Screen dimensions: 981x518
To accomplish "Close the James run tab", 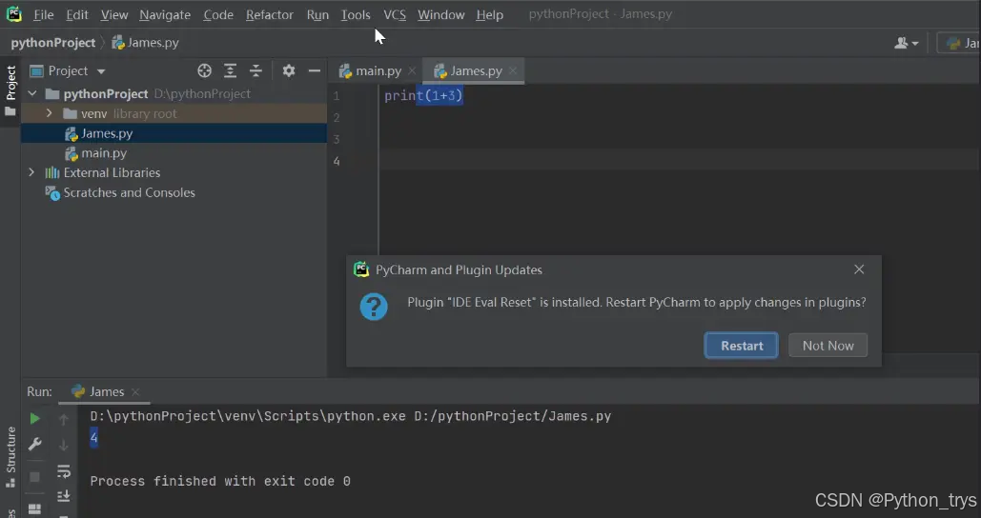I will tap(135, 392).
